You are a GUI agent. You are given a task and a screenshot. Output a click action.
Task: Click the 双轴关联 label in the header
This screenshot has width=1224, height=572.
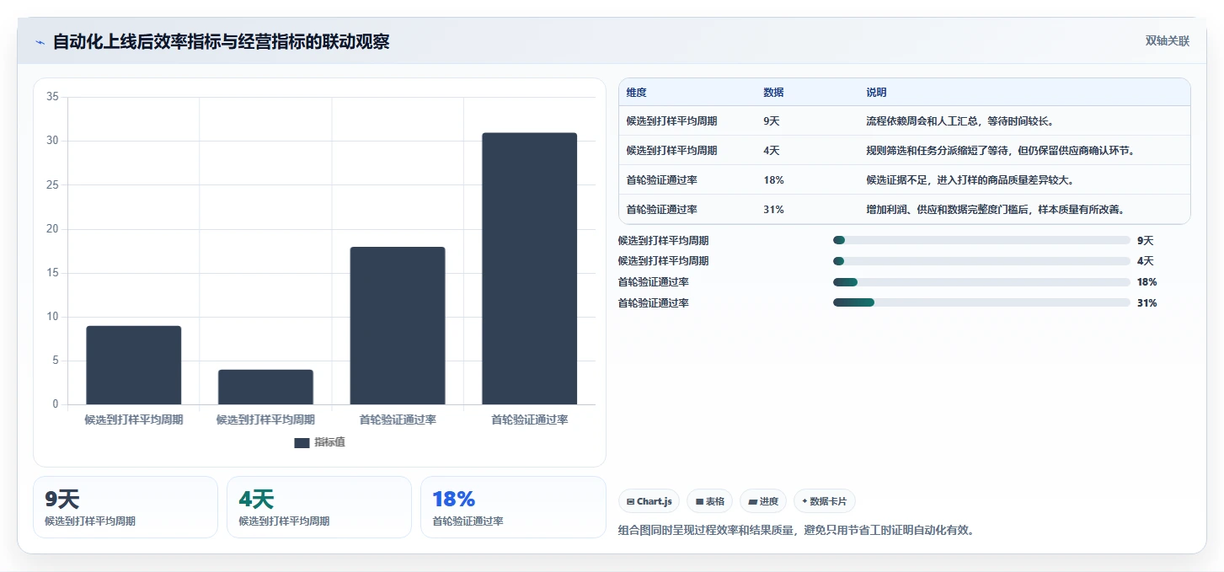coord(1168,41)
